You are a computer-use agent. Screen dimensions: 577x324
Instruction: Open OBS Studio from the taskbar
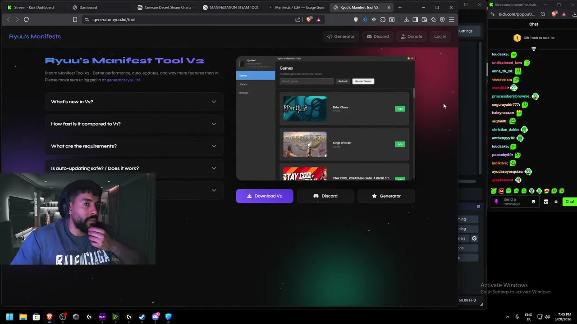click(63, 317)
